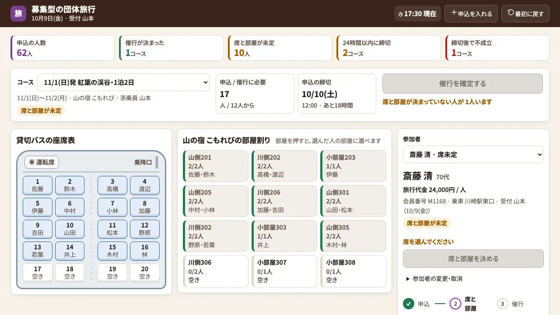
Task: Click bus seat 10 山田
Action: point(70,229)
